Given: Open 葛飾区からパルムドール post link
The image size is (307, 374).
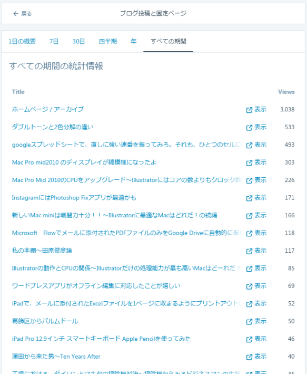Looking at the screenshot, I should 45,321.
